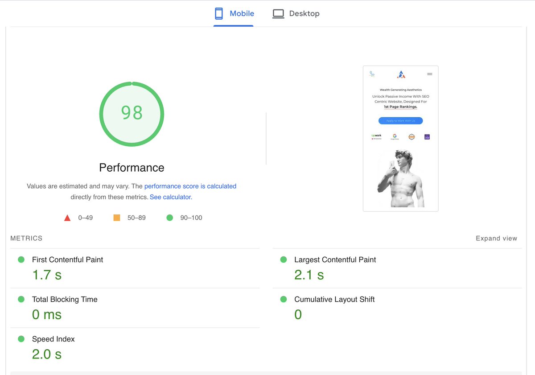Select the Largest Contentful Paint label
The image size is (535, 375).
(335, 260)
